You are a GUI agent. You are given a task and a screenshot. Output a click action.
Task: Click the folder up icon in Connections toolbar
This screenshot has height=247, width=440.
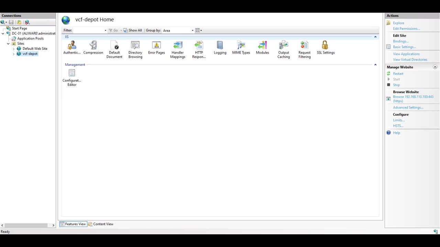[19, 22]
